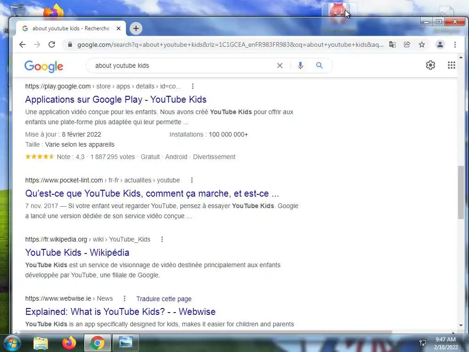The height and width of the screenshot is (352, 469).
Task: Open the Google apps grid
Action: click(x=451, y=65)
